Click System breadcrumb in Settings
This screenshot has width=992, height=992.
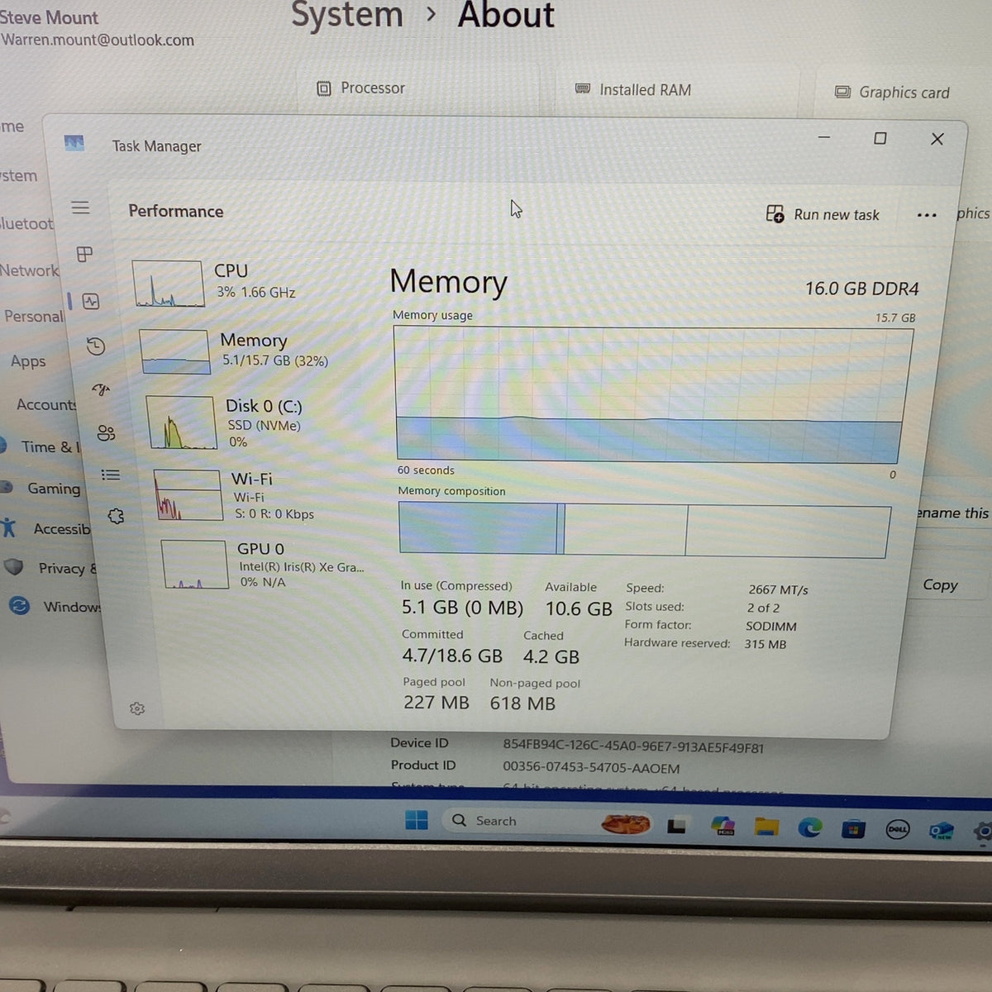(347, 15)
